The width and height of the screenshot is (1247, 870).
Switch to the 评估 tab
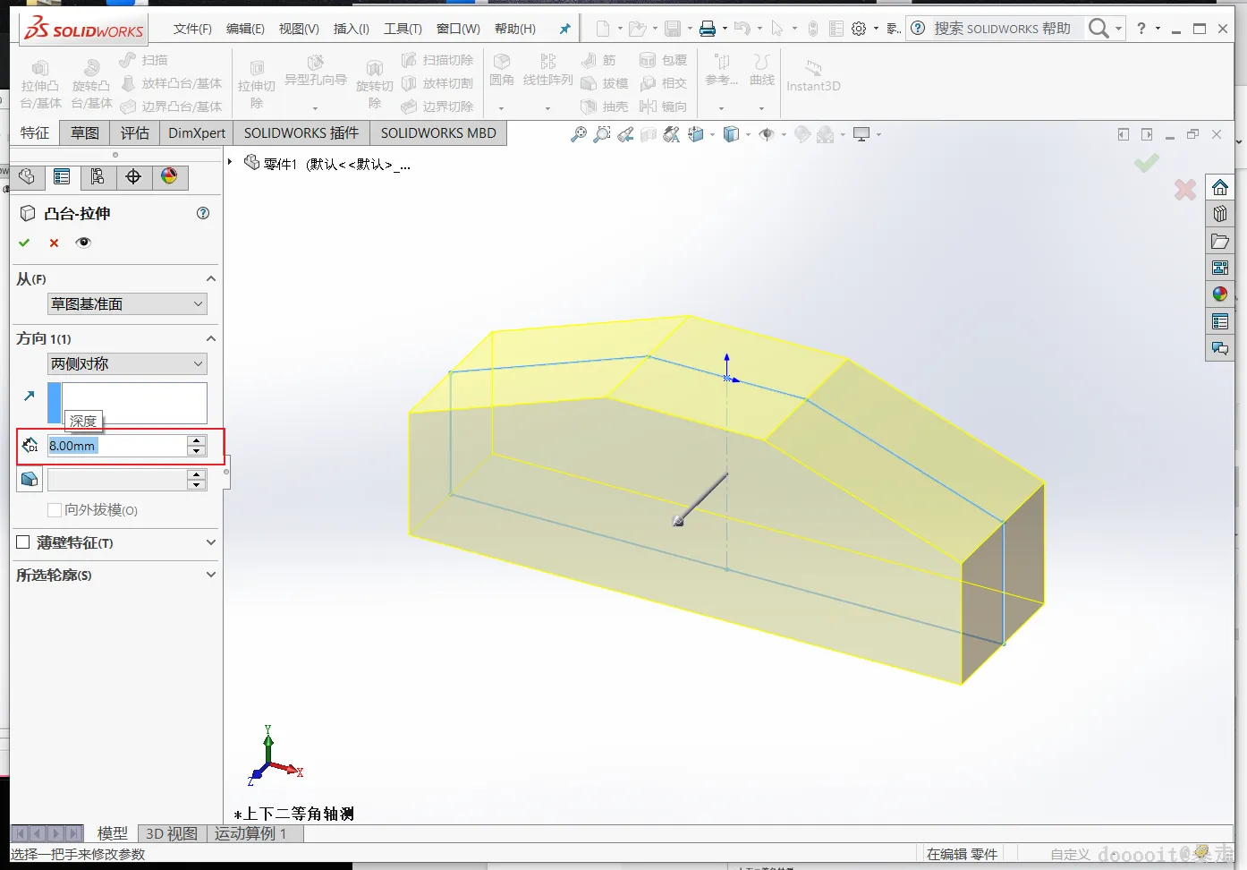(135, 133)
